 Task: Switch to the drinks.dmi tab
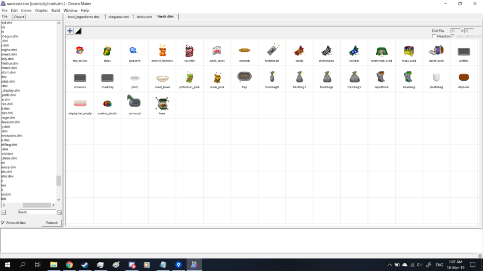pos(144,17)
